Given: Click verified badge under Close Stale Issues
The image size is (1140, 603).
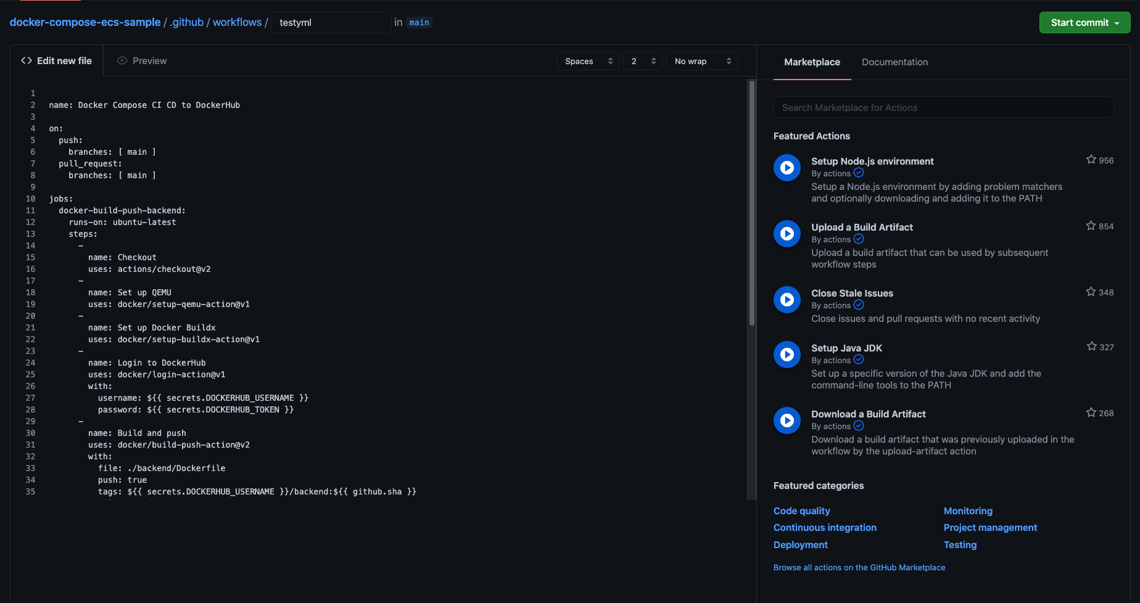Looking at the screenshot, I should click(859, 305).
